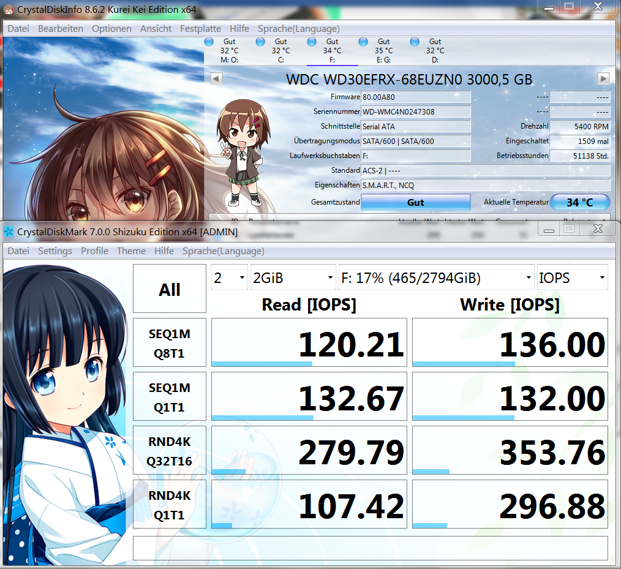Start the RND4K Q32T16 benchmark test
This screenshot has height=569, width=621.
point(169,450)
